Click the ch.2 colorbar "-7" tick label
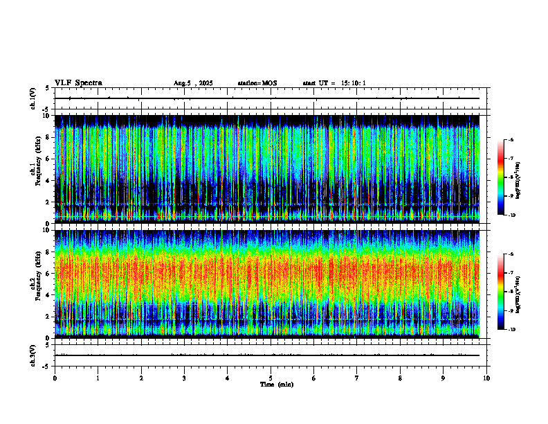The height and width of the screenshot is (424, 548). click(x=511, y=273)
